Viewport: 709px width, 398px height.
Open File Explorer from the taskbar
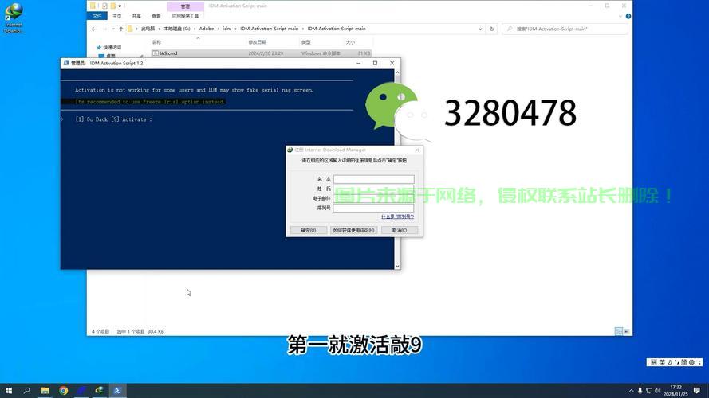click(x=45, y=390)
